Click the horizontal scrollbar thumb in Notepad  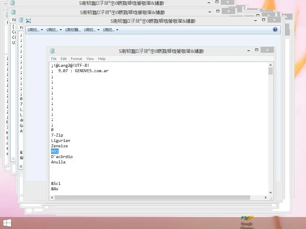[152, 197]
